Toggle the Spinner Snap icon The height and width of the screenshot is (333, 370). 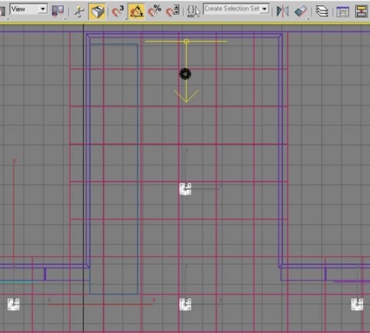pyautogui.click(x=173, y=11)
